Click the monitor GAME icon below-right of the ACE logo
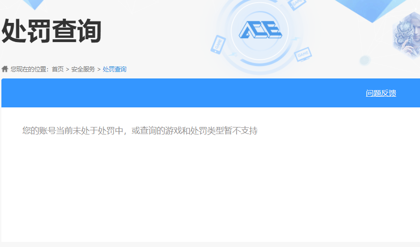 [303, 54]
